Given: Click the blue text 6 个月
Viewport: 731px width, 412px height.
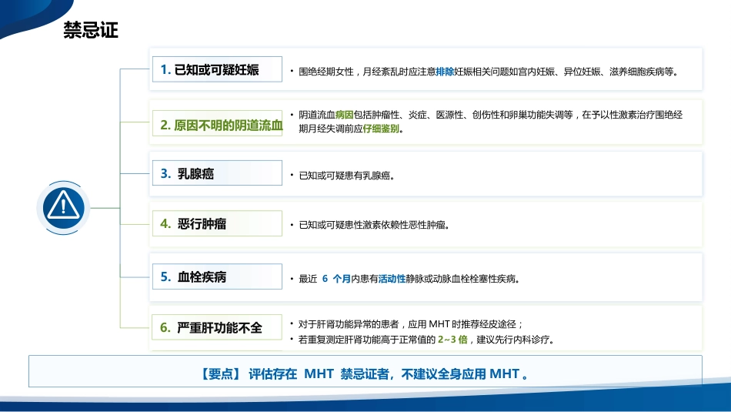Looking at the screenshot, I should [336, 279].
